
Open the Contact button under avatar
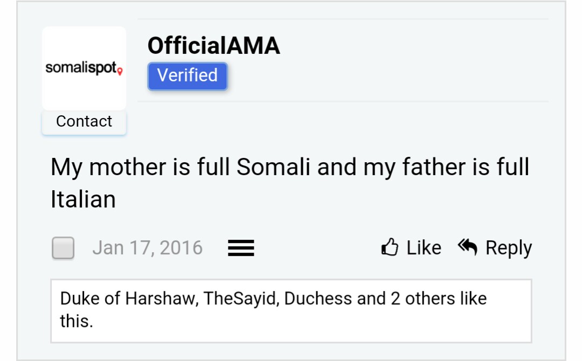click(x=84, y=122)
